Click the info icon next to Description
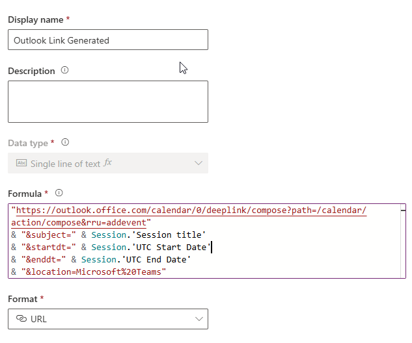The width and height of the screenshot is (412, 343). pyautogui.click(x=64, y=70)
